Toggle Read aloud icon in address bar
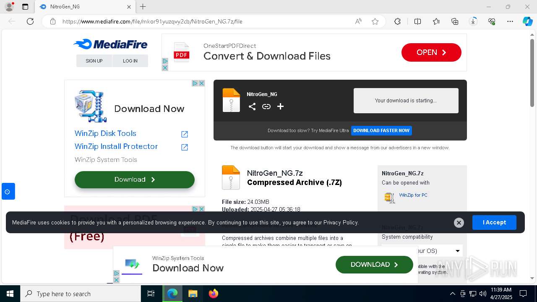This screenshot has width=537, height=302. [x=358, y=21]
